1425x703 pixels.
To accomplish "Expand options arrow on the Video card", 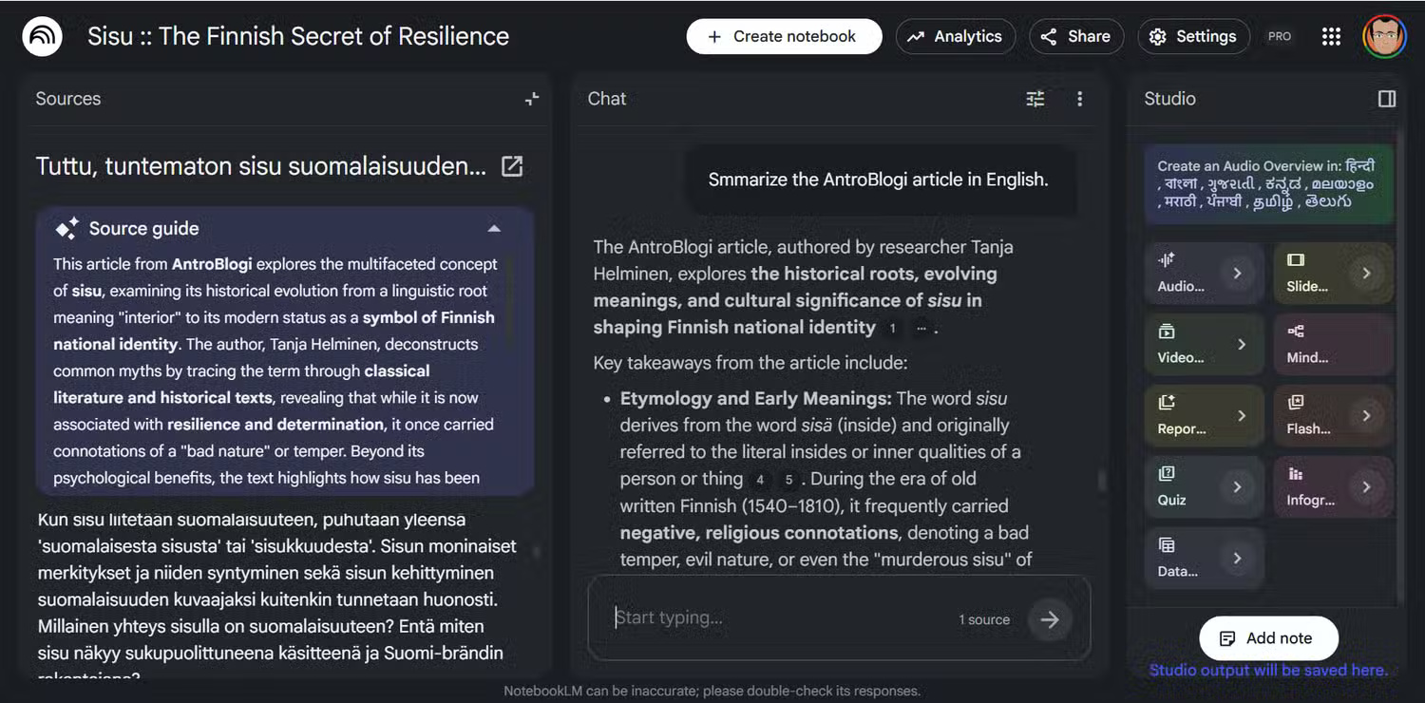I will point(1241,345).
